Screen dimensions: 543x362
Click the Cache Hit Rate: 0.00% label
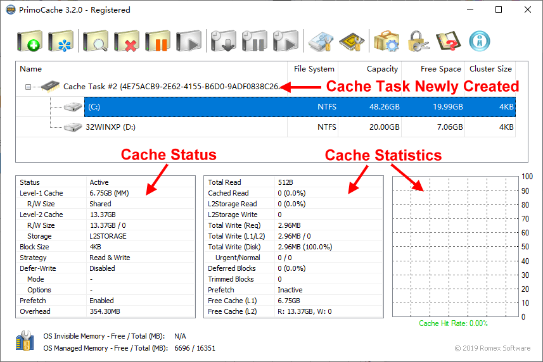pos(453,323)
